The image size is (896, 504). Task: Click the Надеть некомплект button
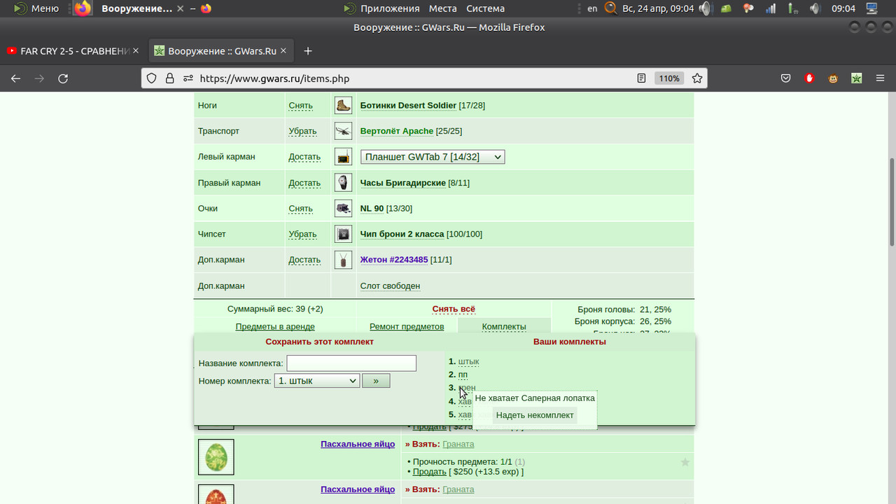(535, 415)
